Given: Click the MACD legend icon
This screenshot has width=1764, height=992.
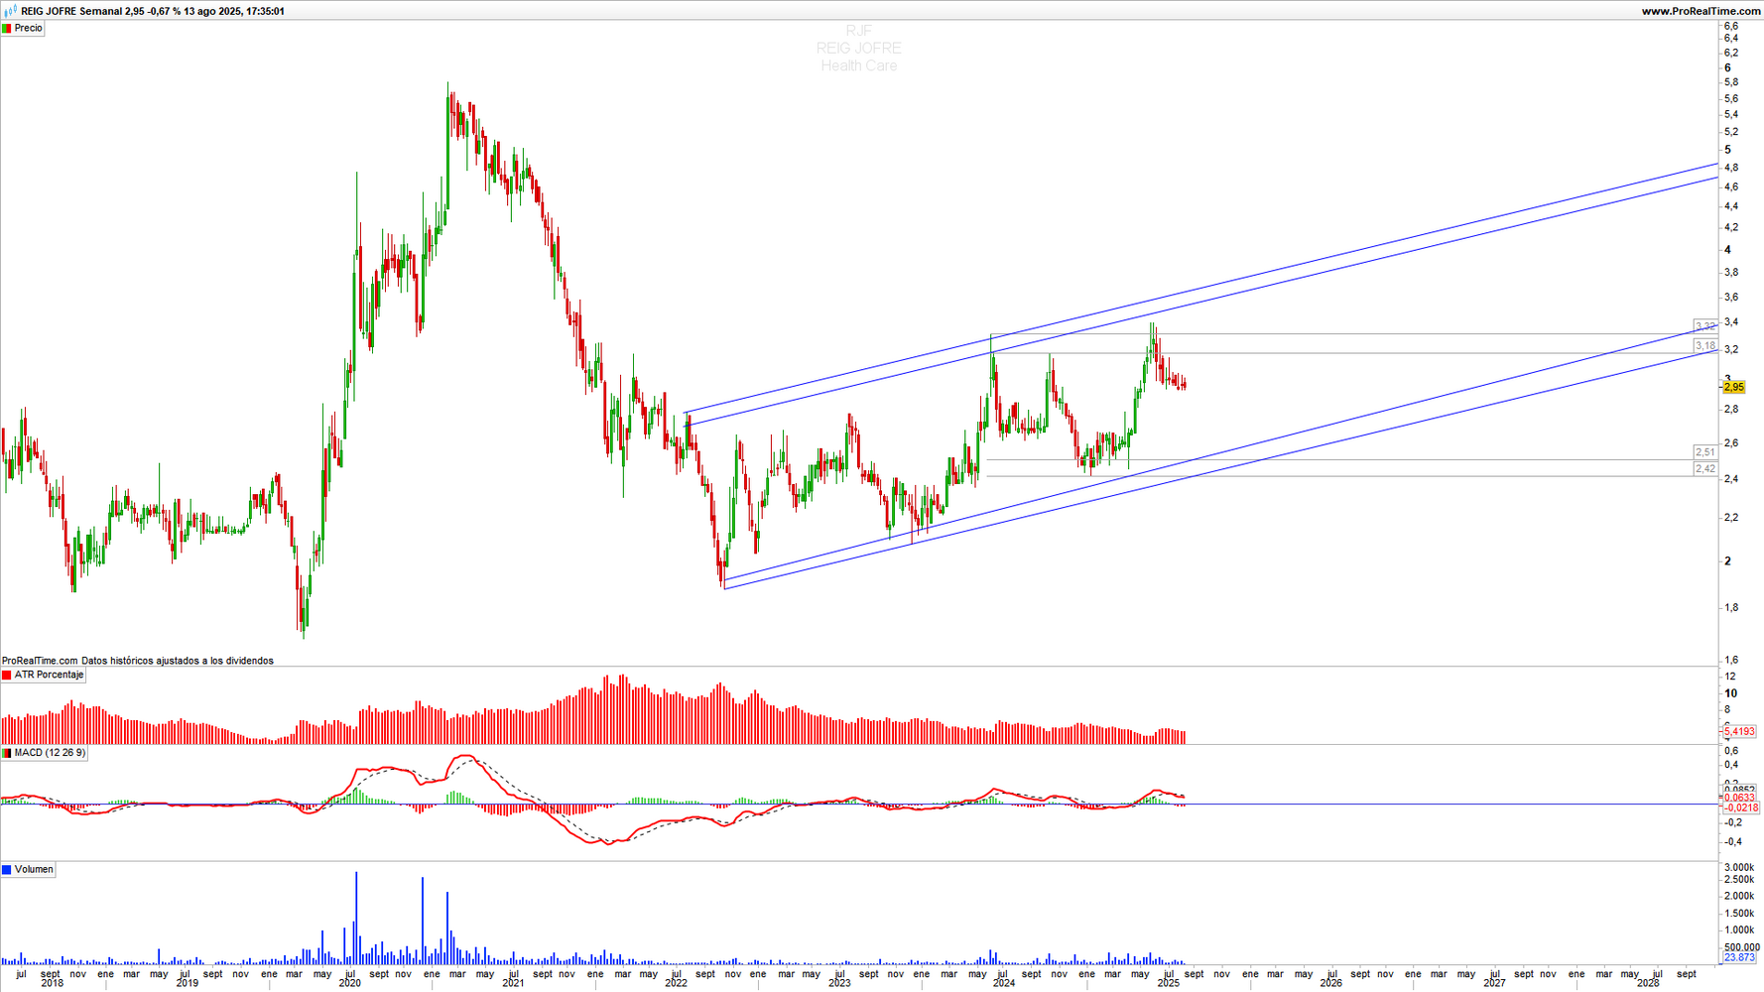Looking at the screenshot, I should coord(7,754).
